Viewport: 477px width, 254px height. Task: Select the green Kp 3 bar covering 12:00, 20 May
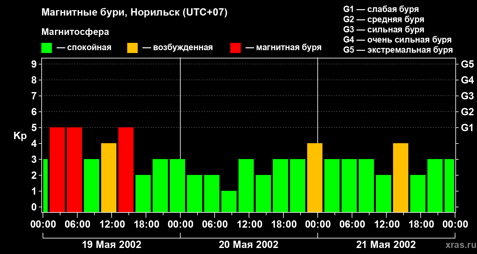246,186
